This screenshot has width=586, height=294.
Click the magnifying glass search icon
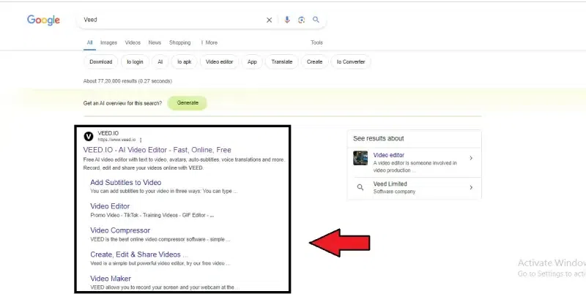click(316, 20)
